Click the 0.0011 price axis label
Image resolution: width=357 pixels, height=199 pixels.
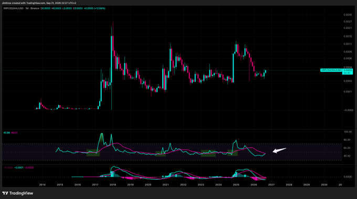tap(348, 44)
